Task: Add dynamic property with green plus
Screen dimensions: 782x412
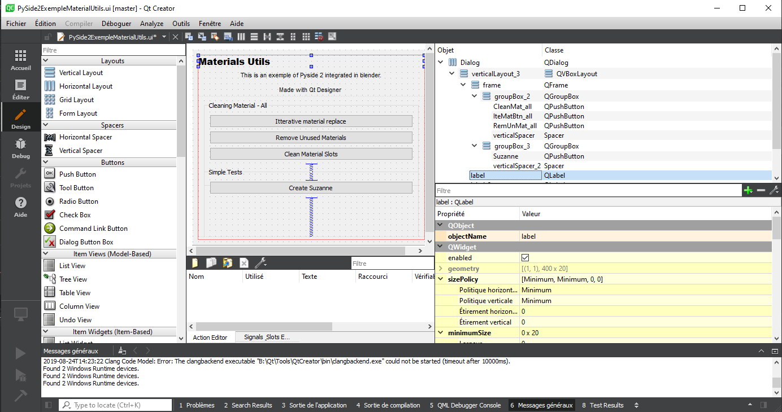Action: point(748,191)
